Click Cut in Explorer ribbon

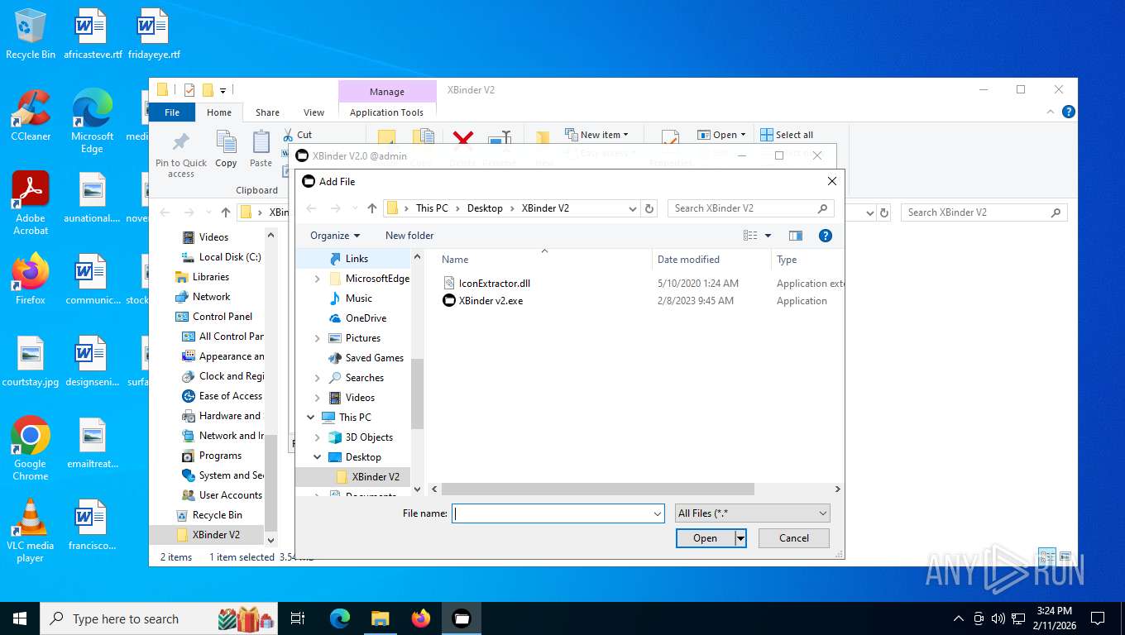coord(297,135)
